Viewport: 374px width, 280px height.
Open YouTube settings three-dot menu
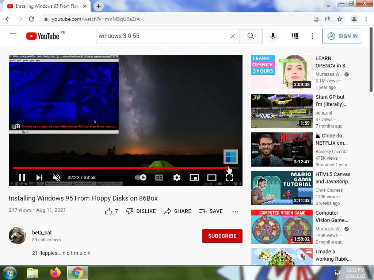(x=312, y=36)
